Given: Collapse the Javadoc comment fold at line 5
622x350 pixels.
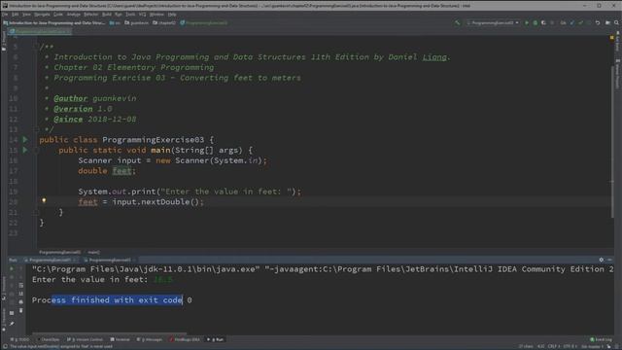Looking at the screenshot, I should pos(36,47).
